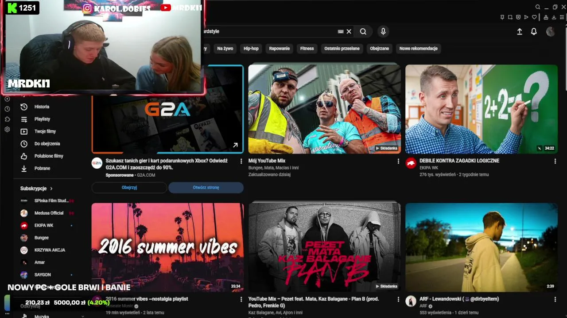
Task: Open the history clock in browser sidebar
Action: click(x=7, y=109)
